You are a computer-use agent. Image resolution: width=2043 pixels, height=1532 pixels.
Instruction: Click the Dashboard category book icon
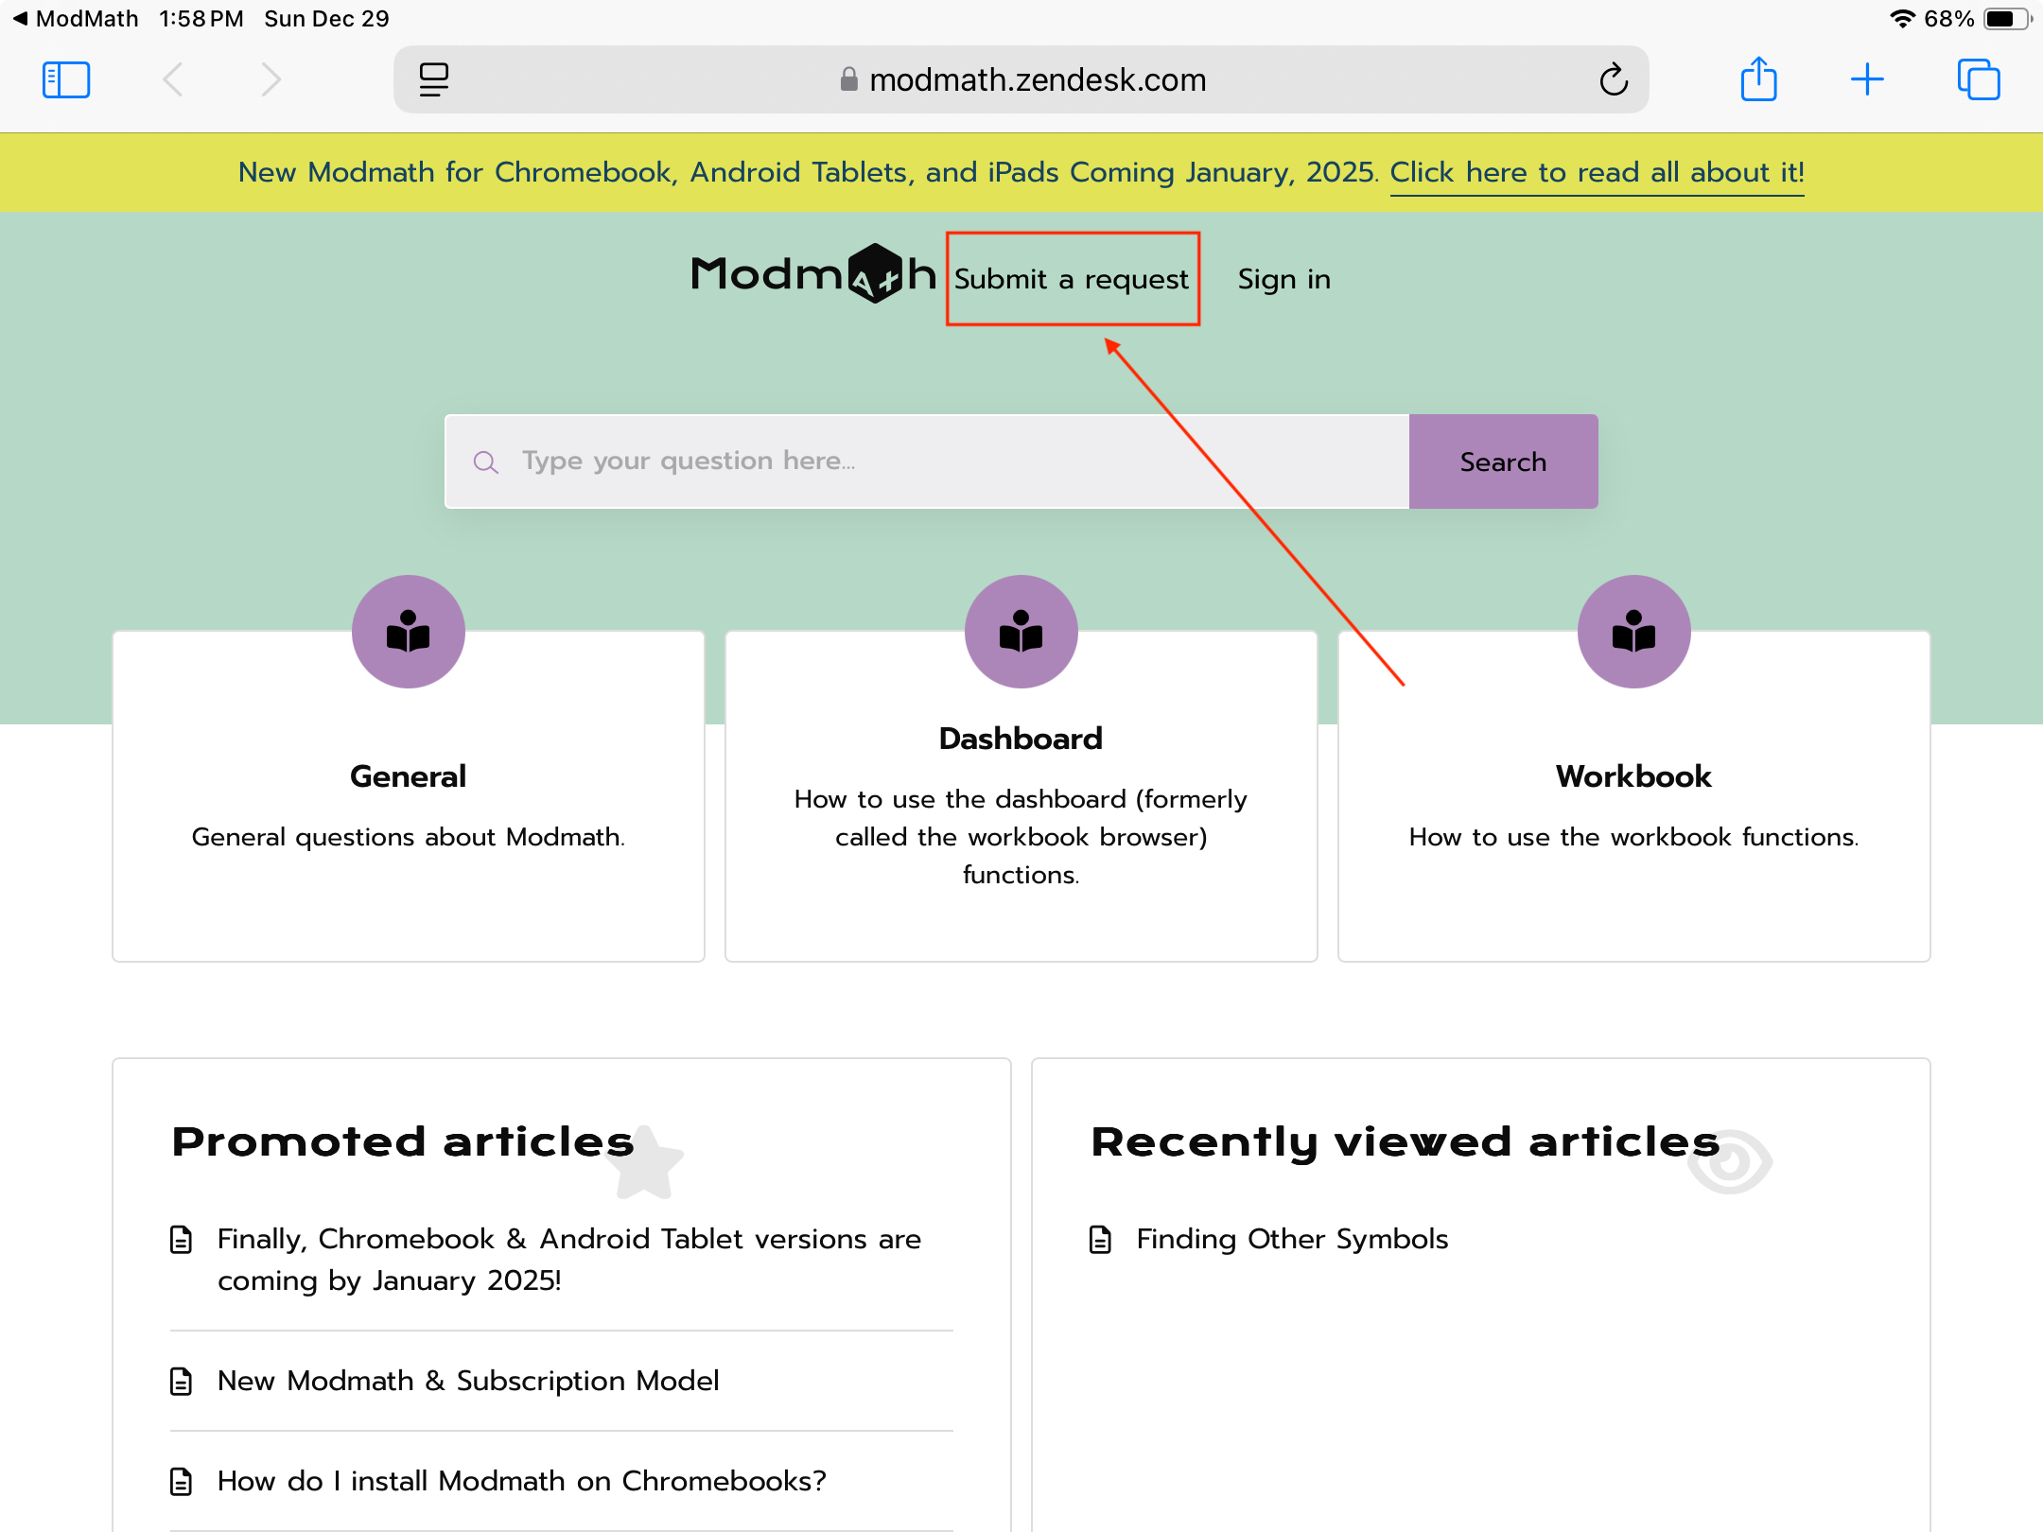1021,632
